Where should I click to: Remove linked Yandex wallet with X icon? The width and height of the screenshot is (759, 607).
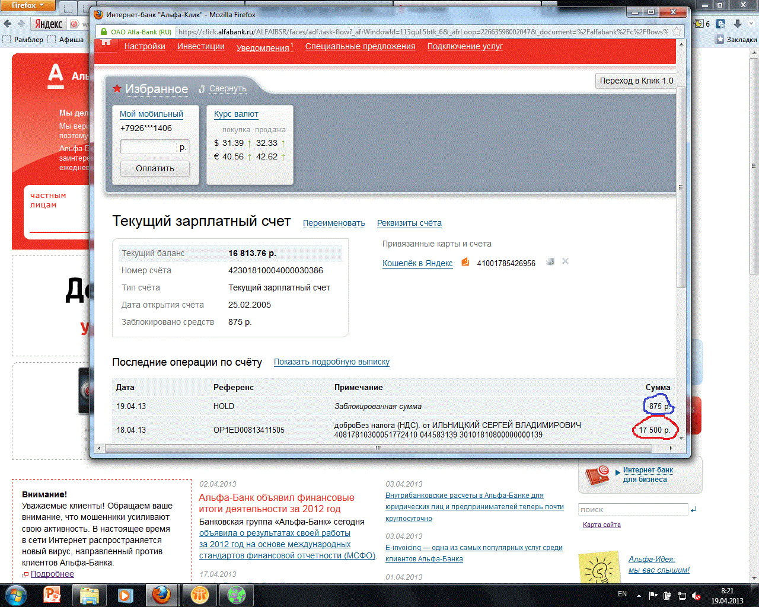(565, 261)
